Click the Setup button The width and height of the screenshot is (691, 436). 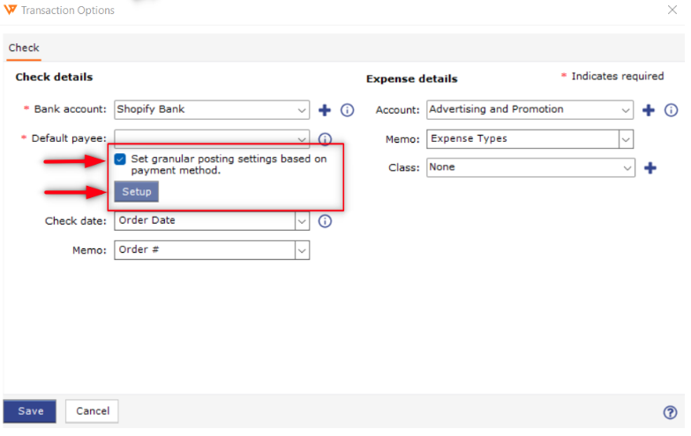point(136,192)
